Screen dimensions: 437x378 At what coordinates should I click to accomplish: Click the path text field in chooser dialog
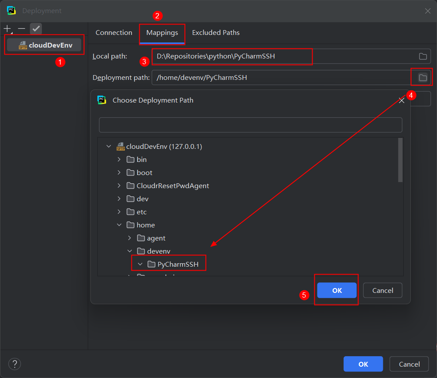click(x=251, y=125)
